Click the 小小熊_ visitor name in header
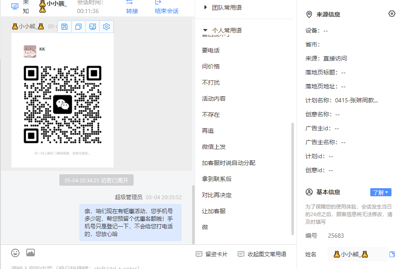Screen dimensions: 397x269 (x=56, y=3)
